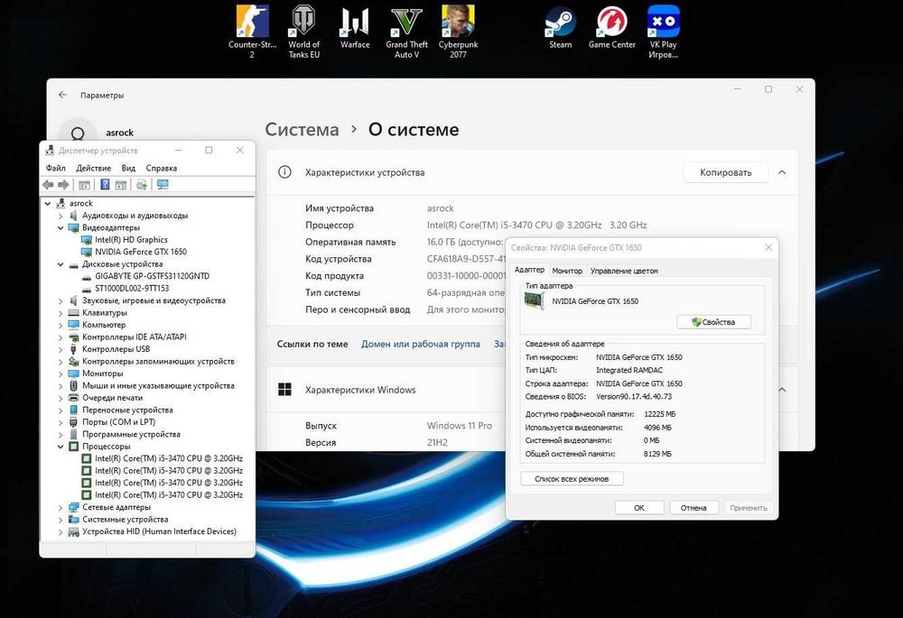Select the Порты (COM и LPT) row

(x=118, y=422)
